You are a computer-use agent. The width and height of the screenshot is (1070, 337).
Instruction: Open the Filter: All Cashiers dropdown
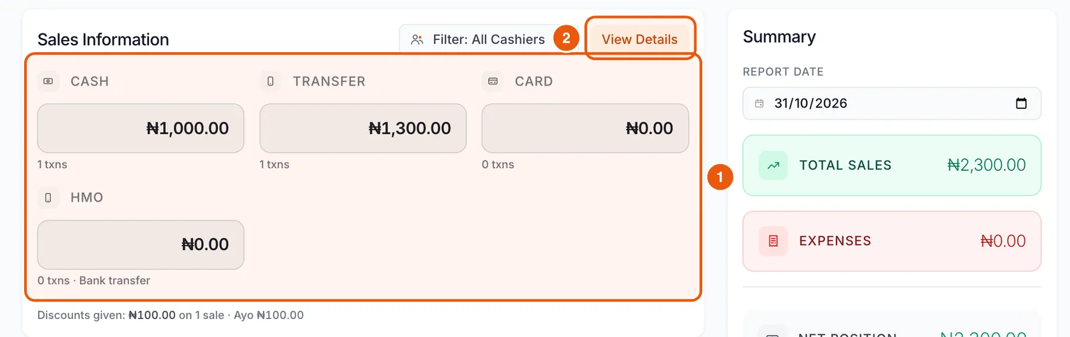click(x=478, y=39)
